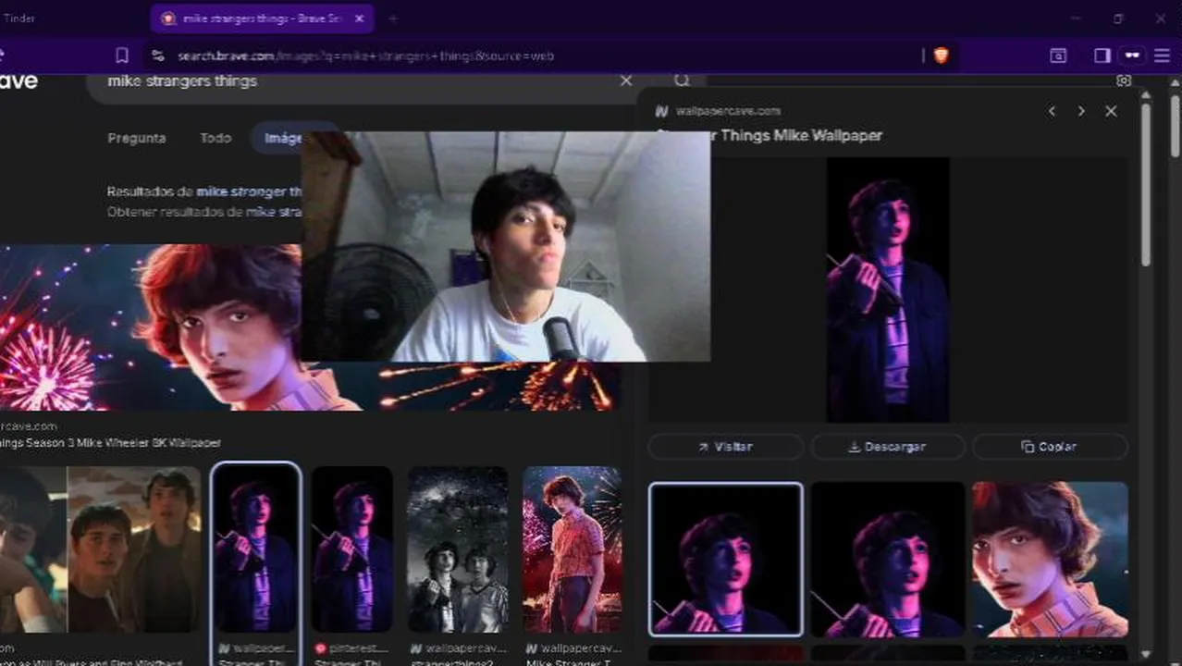Close the image preview panel
The height and width of the screenshot is (666, 1182).
(1111, 111)
